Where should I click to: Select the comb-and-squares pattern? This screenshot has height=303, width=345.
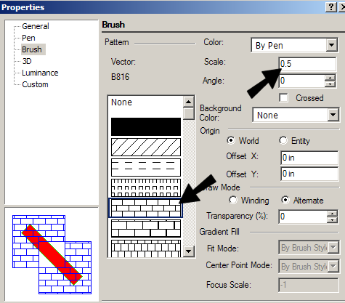click(x=146, y=187)
